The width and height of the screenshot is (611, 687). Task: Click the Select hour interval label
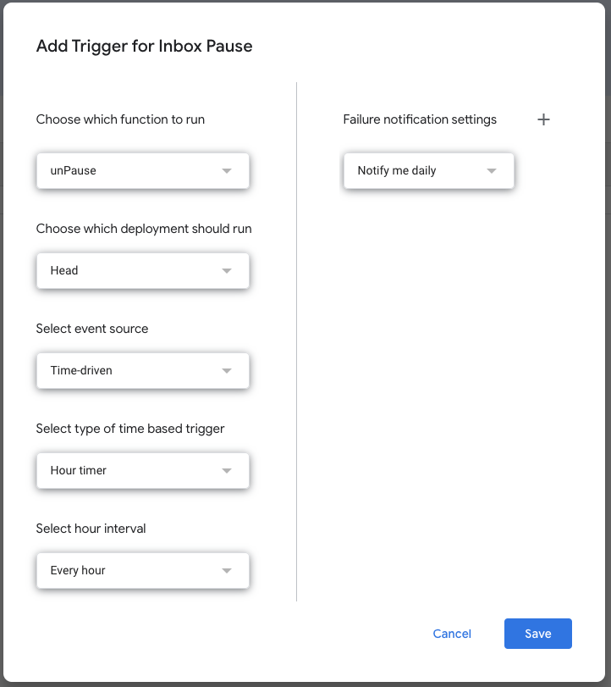(x=91, y=529)
